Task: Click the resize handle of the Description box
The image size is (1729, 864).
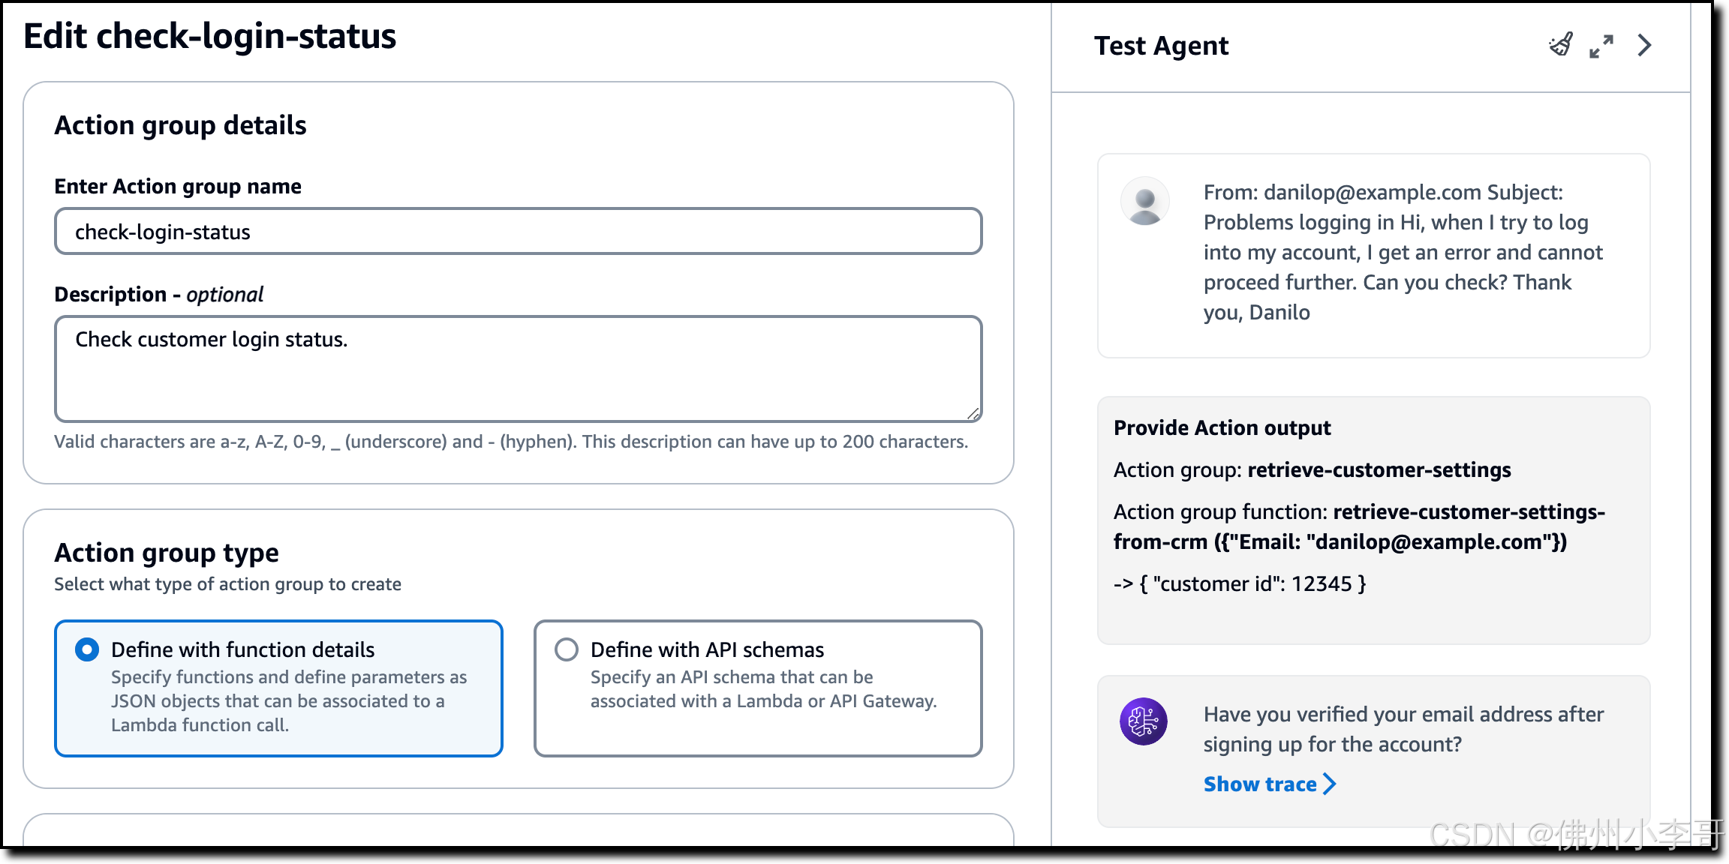Action: tap(973, 412)
